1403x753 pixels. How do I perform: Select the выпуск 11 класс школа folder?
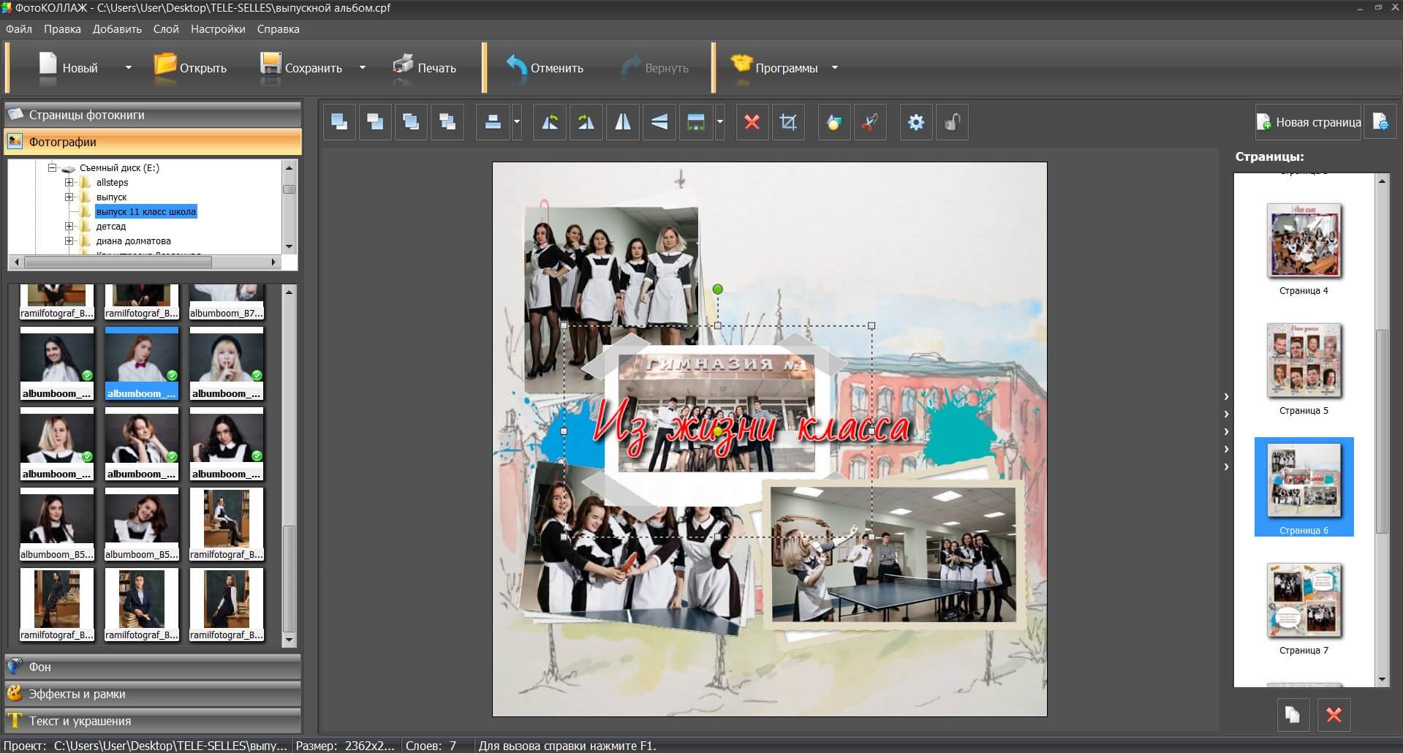pos(146,211)
